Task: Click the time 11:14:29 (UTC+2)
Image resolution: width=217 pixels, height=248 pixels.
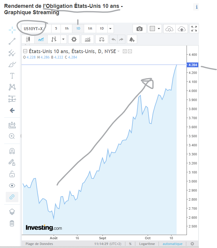Action: click(x=108, y=244)
